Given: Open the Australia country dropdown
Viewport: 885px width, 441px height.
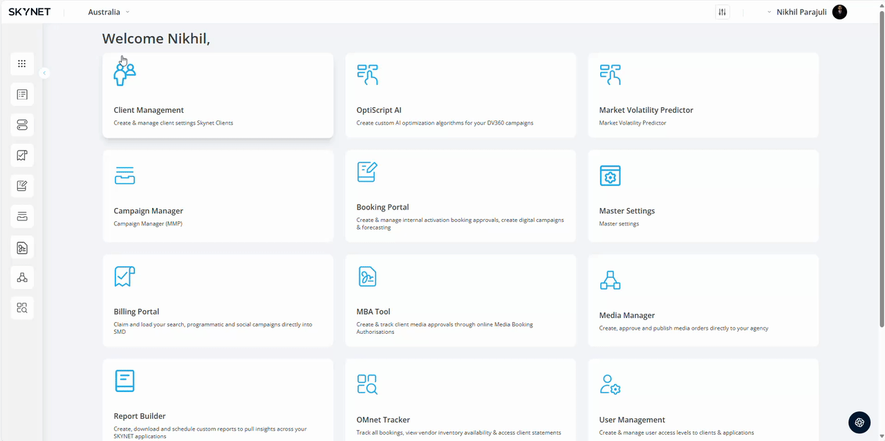Looking at the screenshot, I should 109,12.
